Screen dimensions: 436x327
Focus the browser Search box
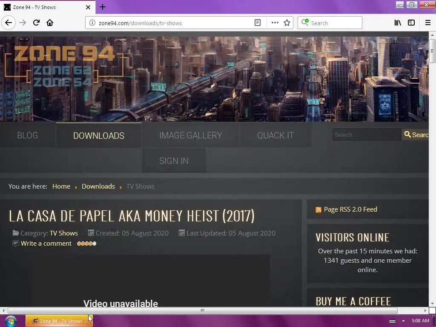point(330,23)
